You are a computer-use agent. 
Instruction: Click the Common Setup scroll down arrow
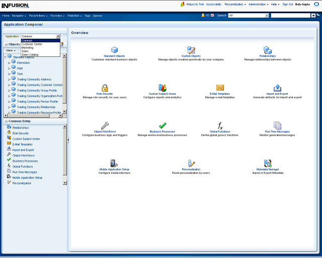click(x=65, y=183)
